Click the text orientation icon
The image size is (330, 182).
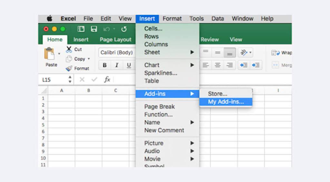[244, 52]
